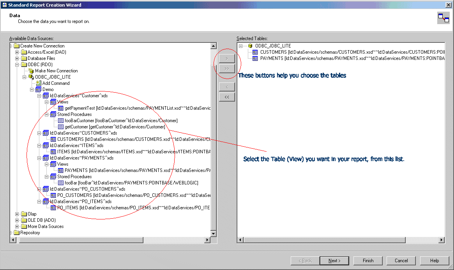This screenshot has height=270, width=454.
Task: Close the Standard Report Creation Wizard window
Action: pyautogui.click(x=448, y=5)
